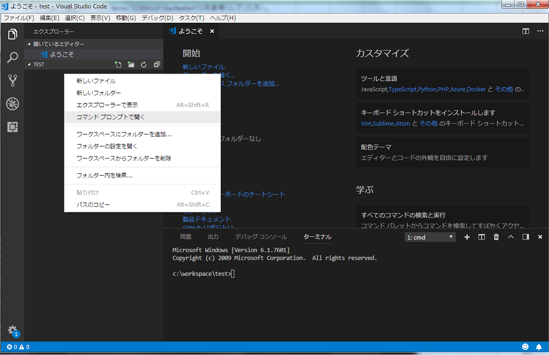The image size is (549, 355).
Task: Click the 新しいファイル link
Action: coord(203,67)
